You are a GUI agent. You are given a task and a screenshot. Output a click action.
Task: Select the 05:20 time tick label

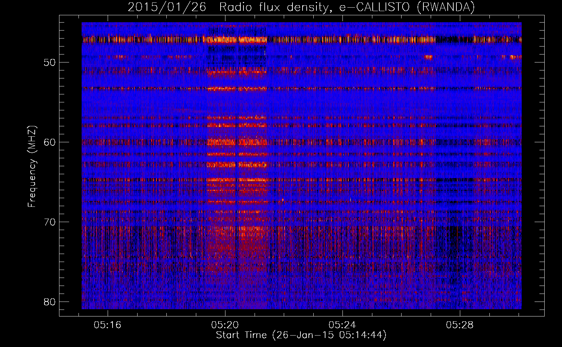point(225,325)
